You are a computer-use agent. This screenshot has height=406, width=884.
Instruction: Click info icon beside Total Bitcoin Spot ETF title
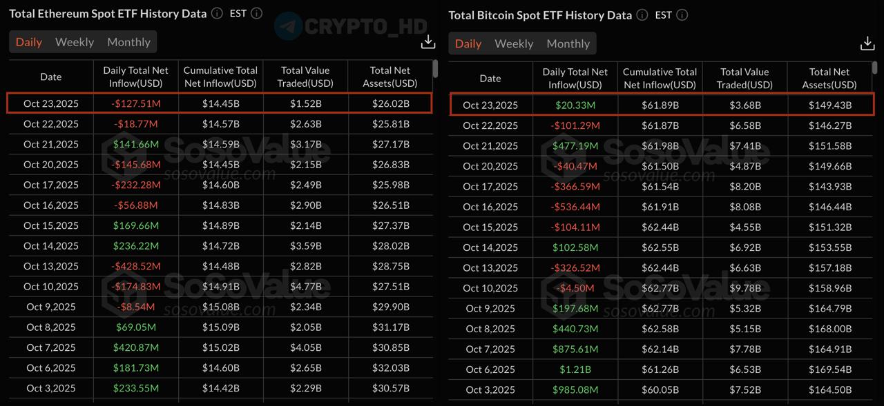click(642, 14)
